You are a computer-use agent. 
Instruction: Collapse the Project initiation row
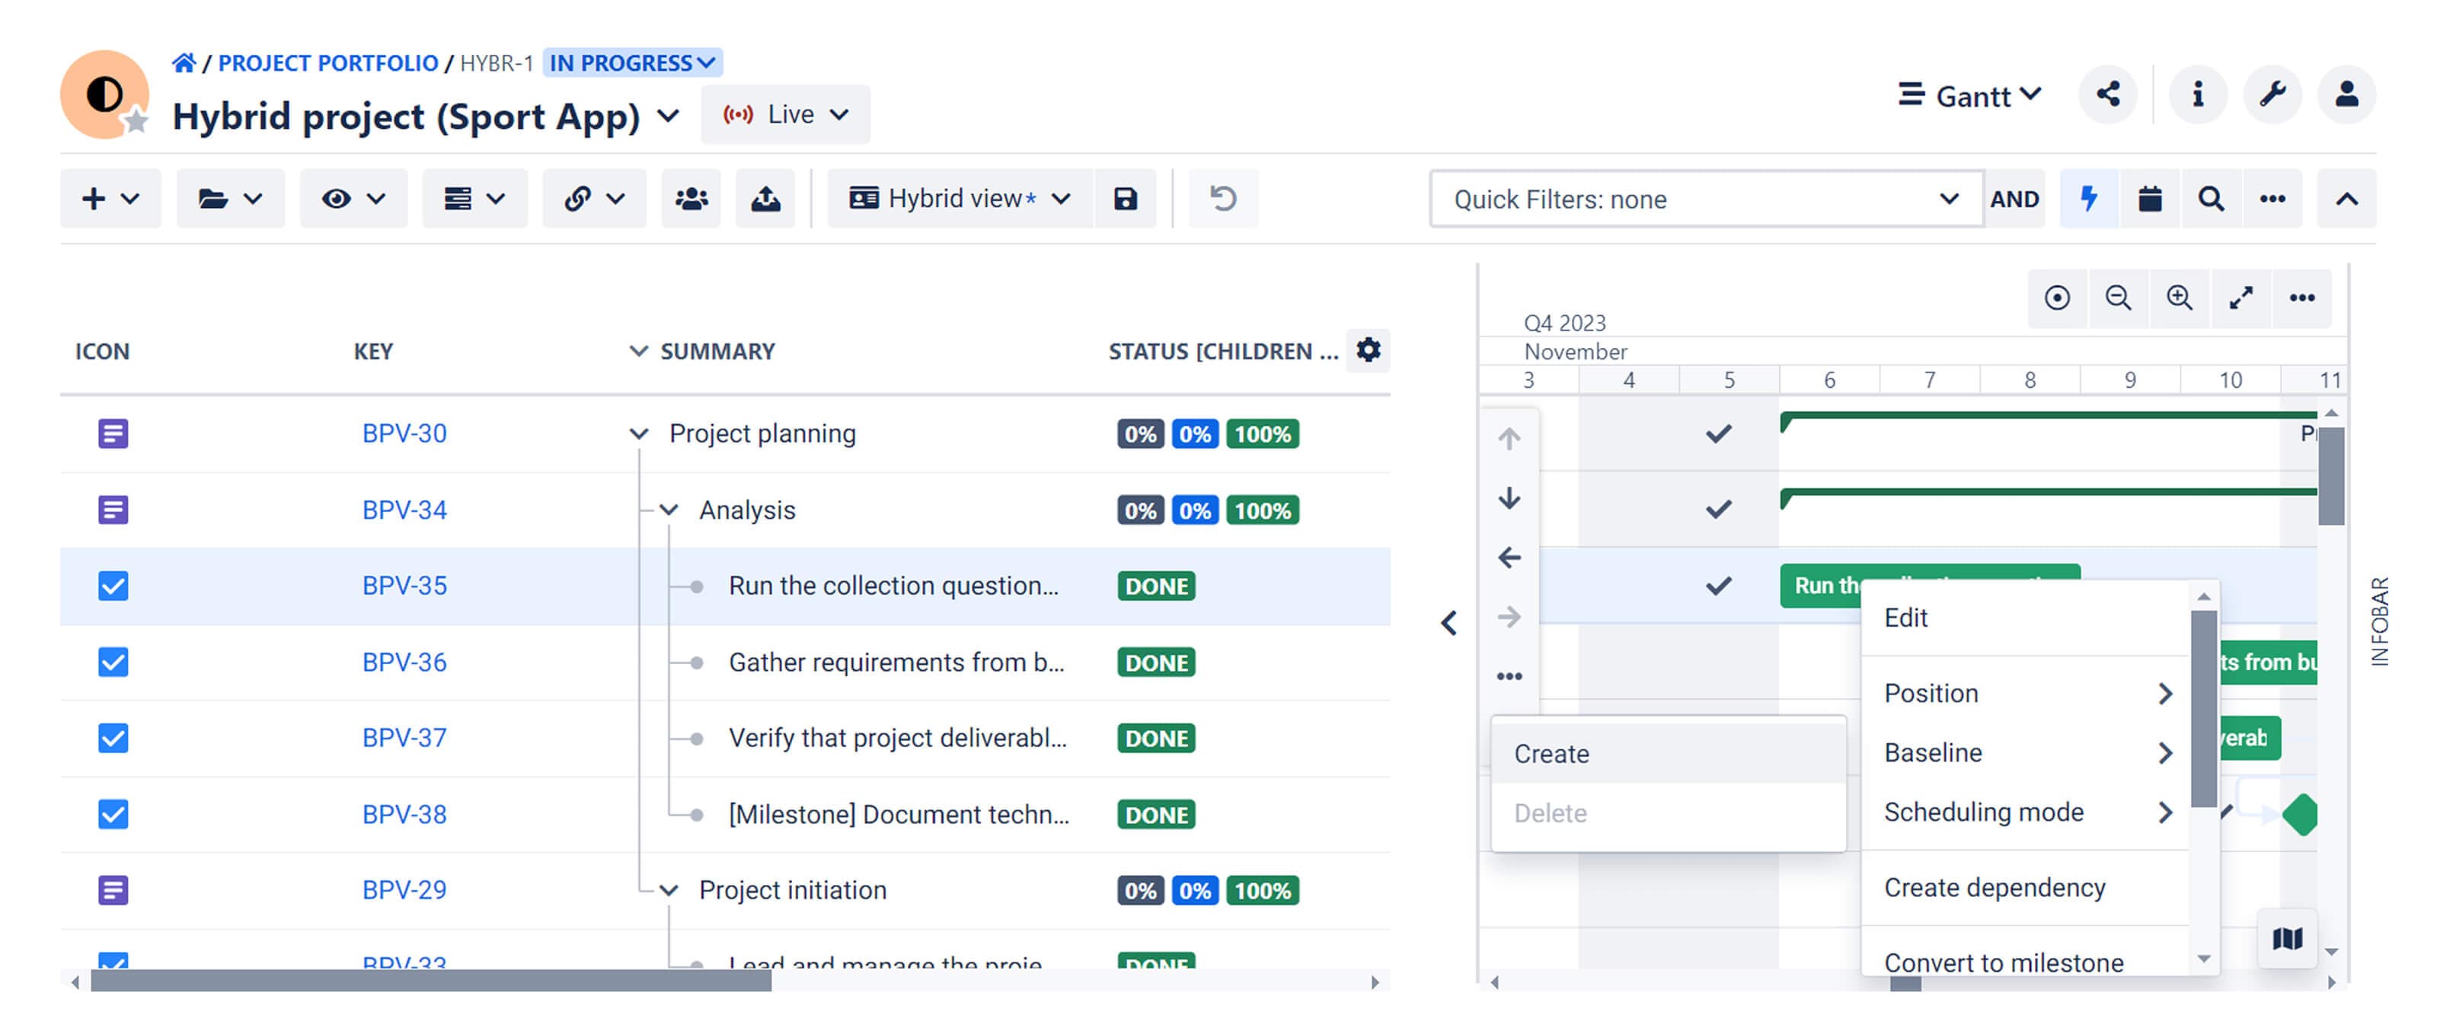pos(668,890)
